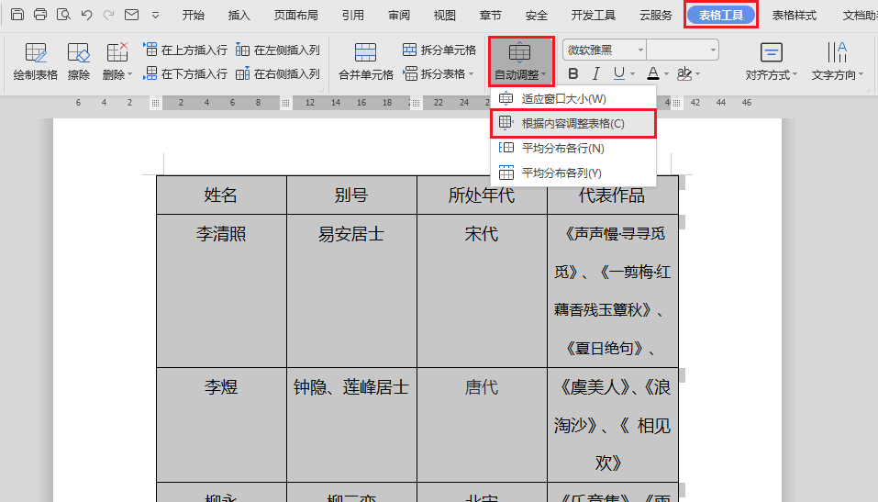The image size is (878, 502).
Task: Click 在右侧插入列
Action: [x=278, y=73]
